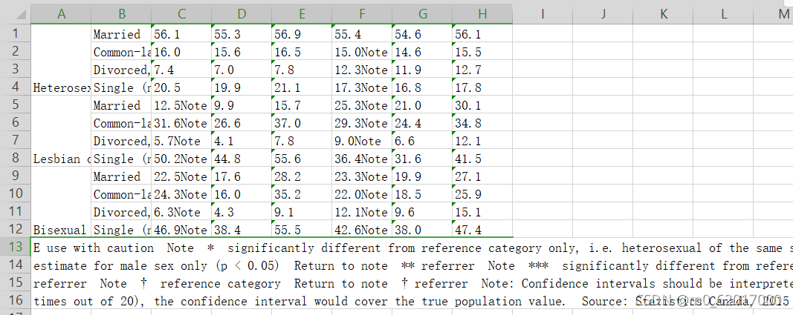Click cell with value 35.2
793x315 pixels.
[x=302, y=193]
